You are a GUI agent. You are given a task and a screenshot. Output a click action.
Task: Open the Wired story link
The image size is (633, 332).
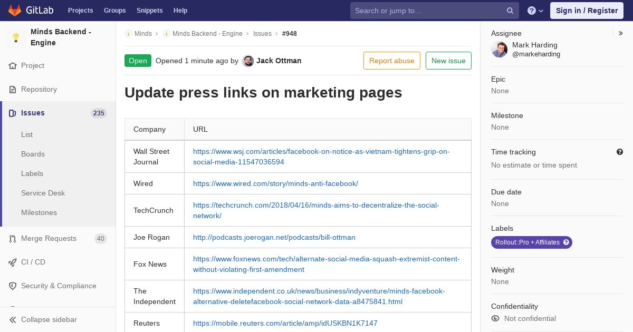pyautogui.click(x=275, y=184)
